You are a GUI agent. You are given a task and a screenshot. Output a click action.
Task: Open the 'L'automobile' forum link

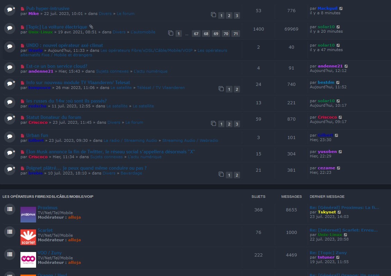(x=143, y=32)
